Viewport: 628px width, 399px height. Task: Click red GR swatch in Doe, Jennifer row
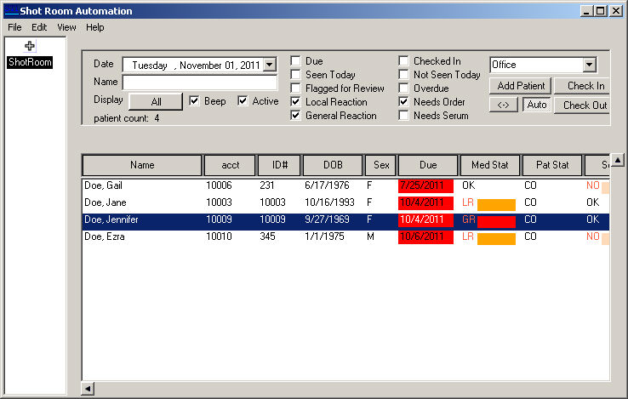click(496, 221)
